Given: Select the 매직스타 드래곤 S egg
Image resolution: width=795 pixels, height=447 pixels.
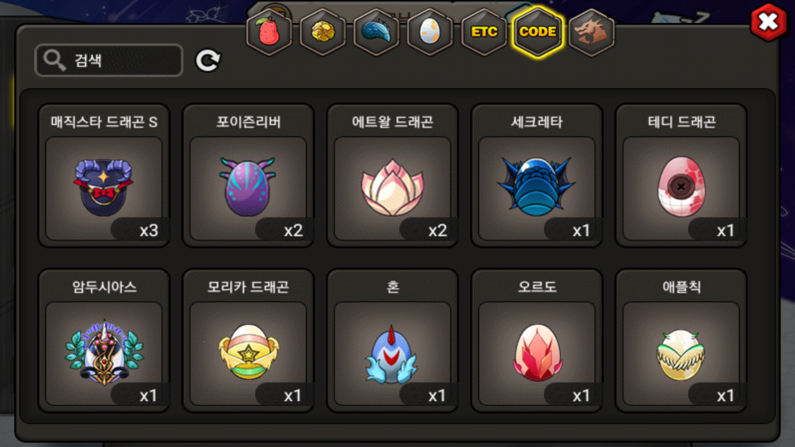Looking at the screenshot, I should (x=104, y=175).
